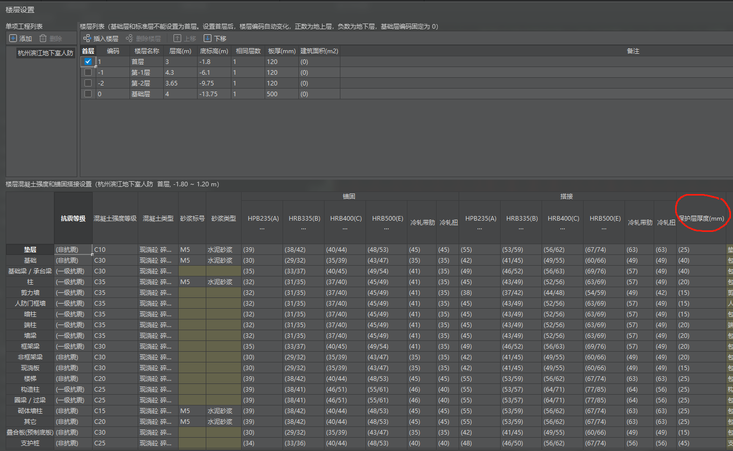Viewport: 733px width, 451px height.
Task: Check the 首层 checkbox for 第-1层 row
Action: 88,72
